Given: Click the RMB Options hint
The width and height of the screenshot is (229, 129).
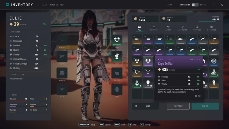Looking at the screenshot, I should [105, 125].
